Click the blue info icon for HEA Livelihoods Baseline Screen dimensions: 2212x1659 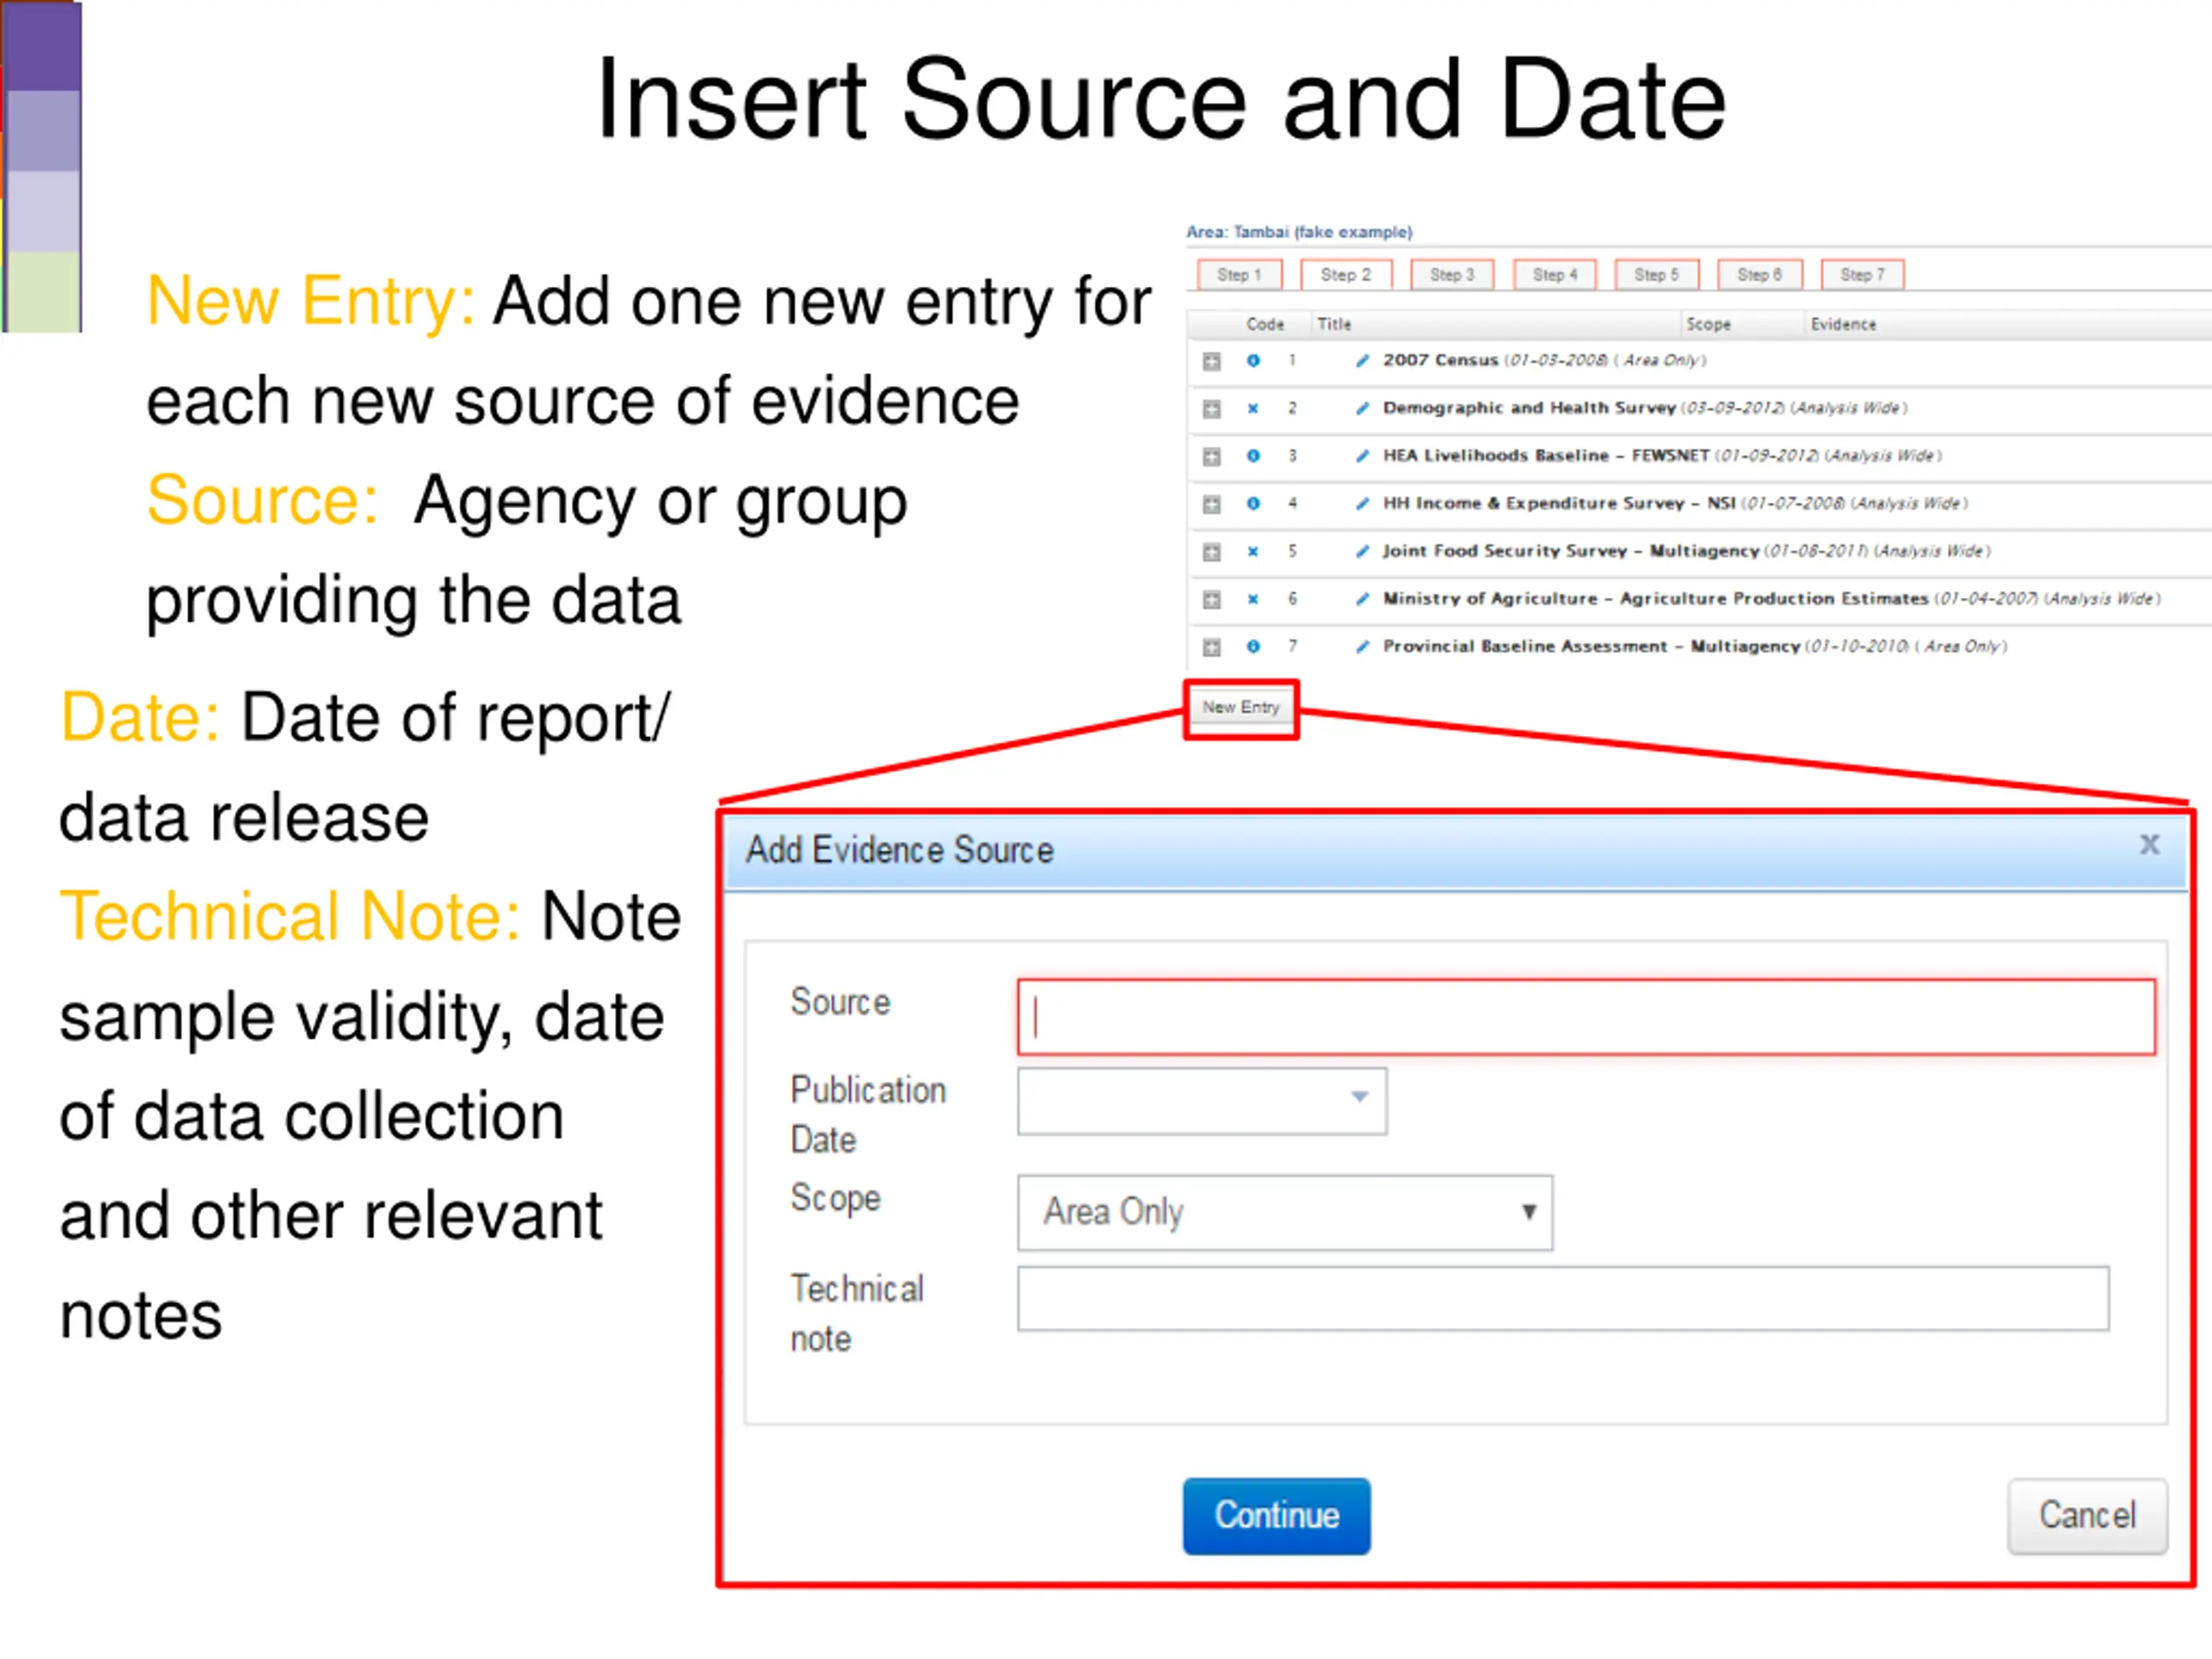[1253, 456]
